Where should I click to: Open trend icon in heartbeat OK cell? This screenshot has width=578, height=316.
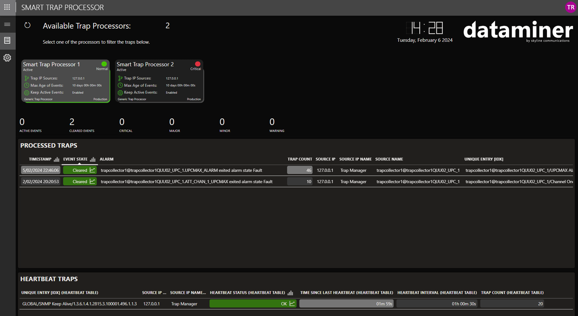tap(292, 303)
